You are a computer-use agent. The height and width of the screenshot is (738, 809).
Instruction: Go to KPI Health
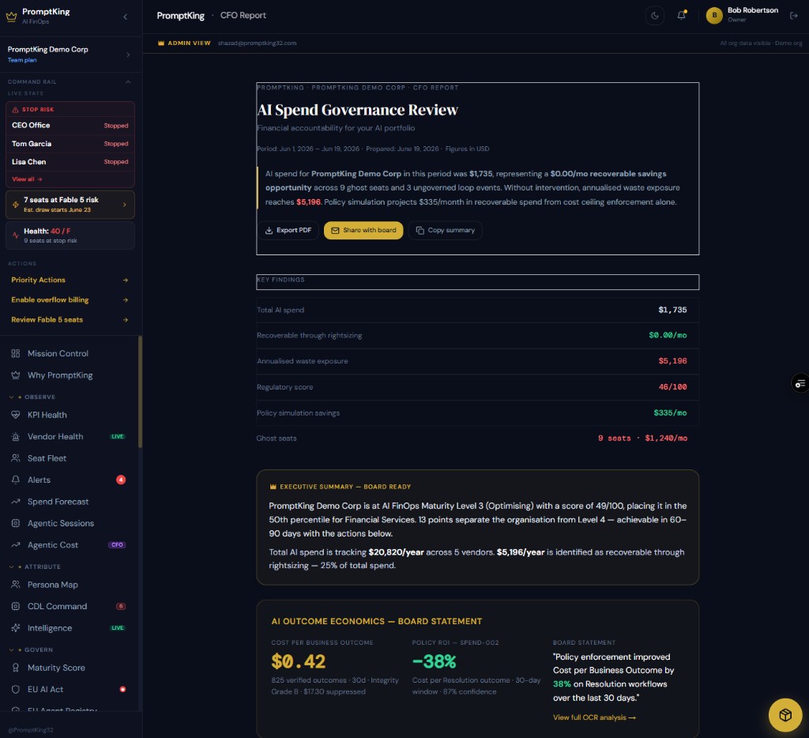(70, 415)
